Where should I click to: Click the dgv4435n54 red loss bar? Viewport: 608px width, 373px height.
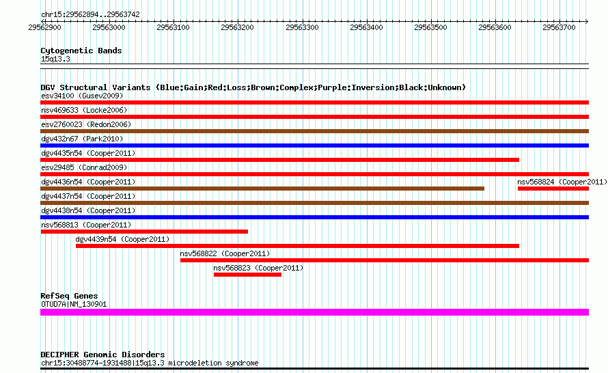point(279,160)
